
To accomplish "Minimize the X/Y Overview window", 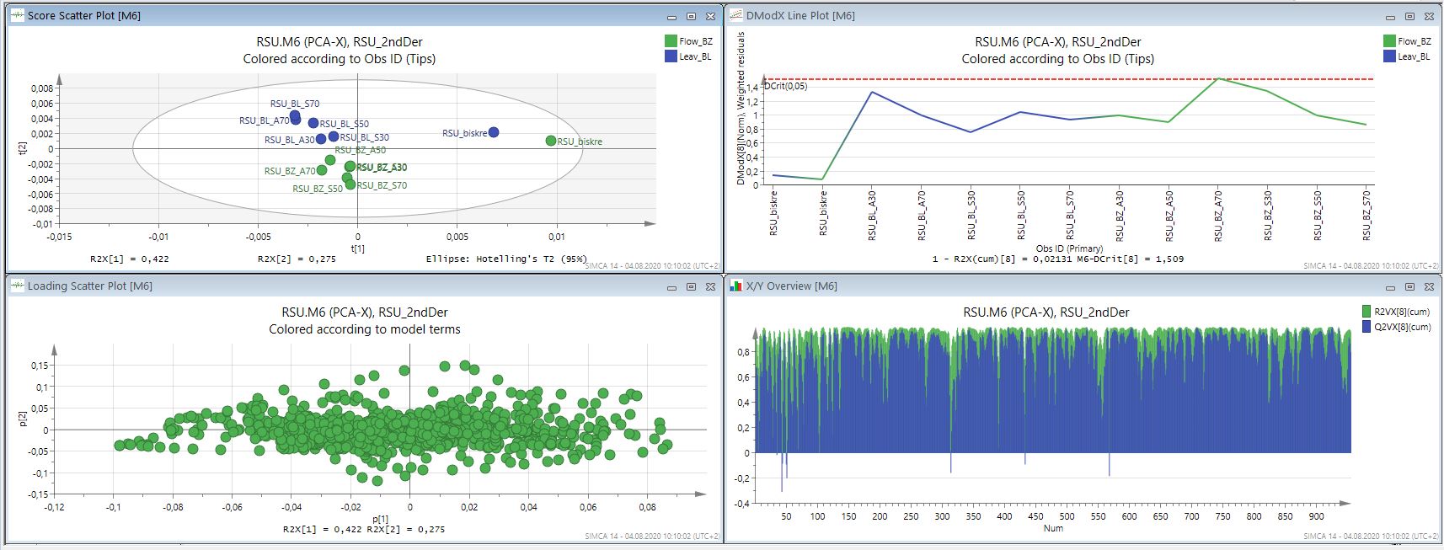I will [x=1390, y=287].
